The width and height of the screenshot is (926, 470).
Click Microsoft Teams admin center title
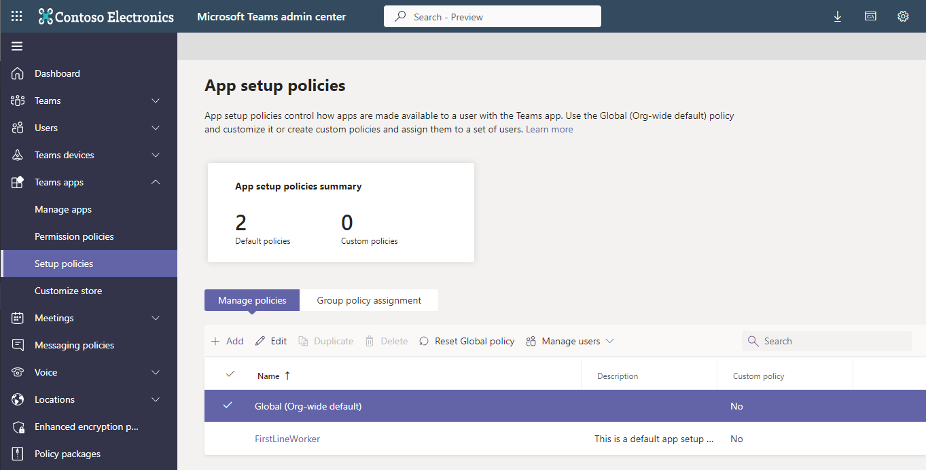click(272, 16)
